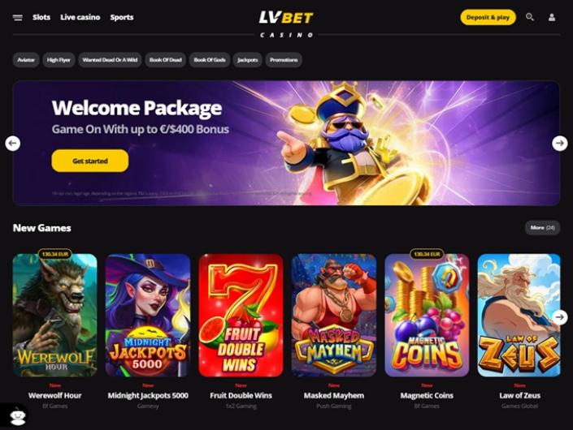This screenshot has width=573, height=430.
Task: Select the Jackpots filter chip
Action: point(247,60)
